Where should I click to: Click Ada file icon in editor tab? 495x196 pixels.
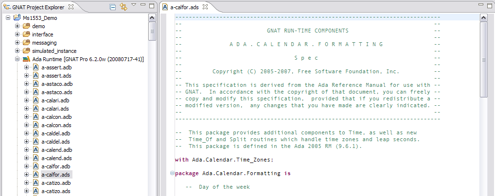pos(165,7)
